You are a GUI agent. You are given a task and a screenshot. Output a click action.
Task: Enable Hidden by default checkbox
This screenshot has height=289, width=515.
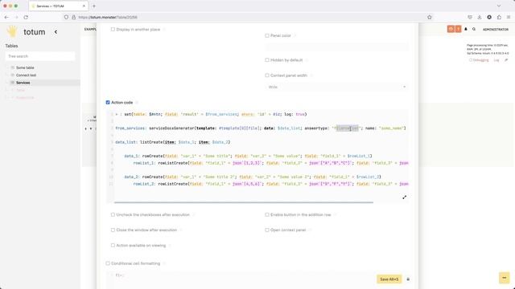[267, 60]
